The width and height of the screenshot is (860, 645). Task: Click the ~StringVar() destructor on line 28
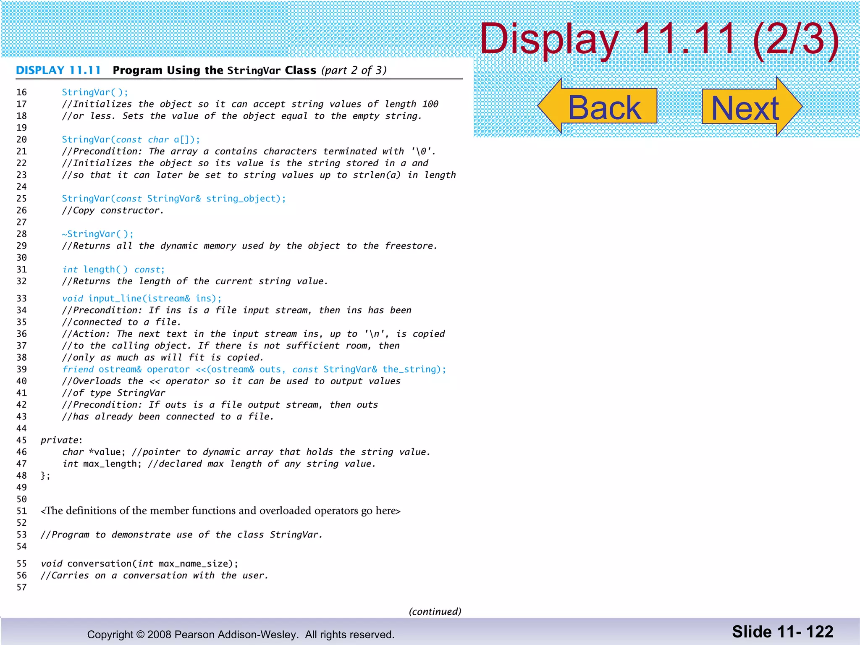pyautogui.click(x=97, y=234)
